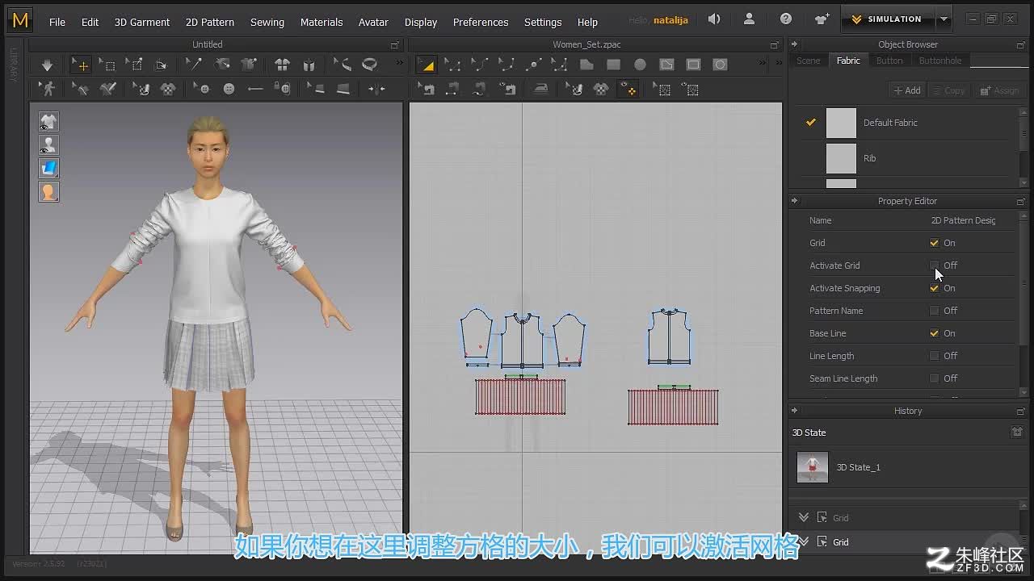The image size is (1034, 581).
Task: Choose the Select Mesh box tool
Action: tap(107, 65)
